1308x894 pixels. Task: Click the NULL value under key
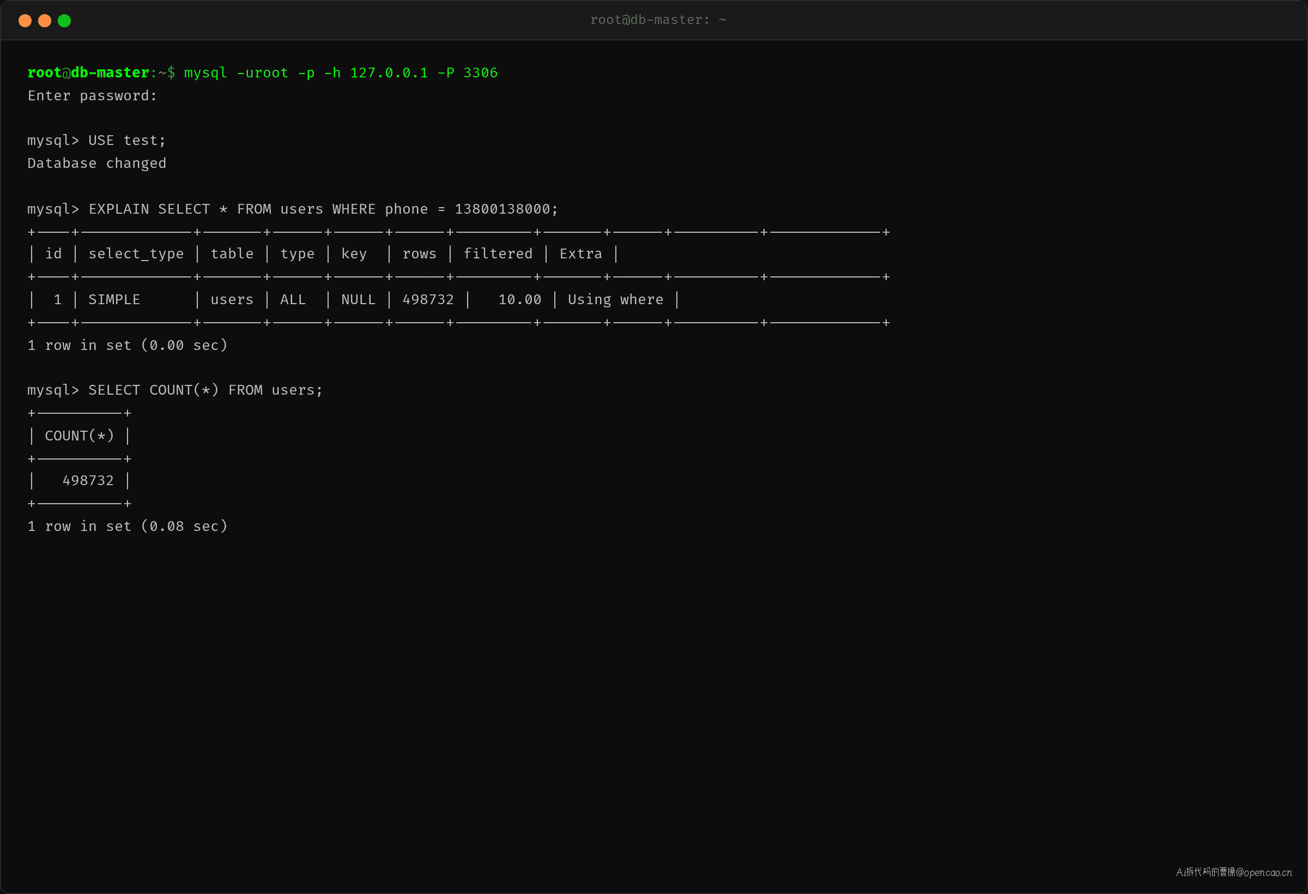pyautogui.click(x=358, y=299)
